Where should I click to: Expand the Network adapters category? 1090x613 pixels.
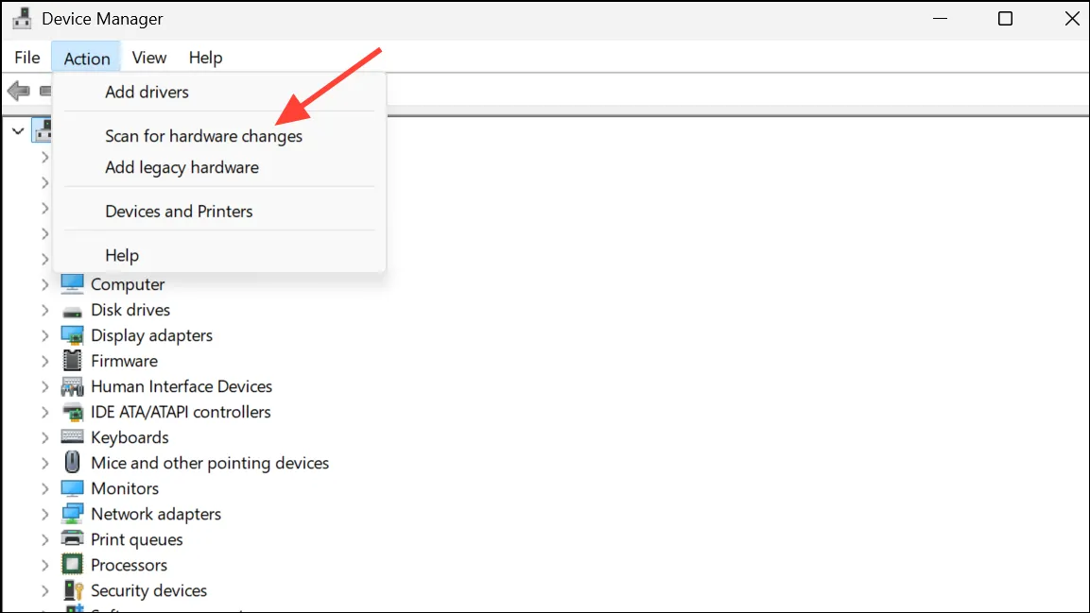45,515
